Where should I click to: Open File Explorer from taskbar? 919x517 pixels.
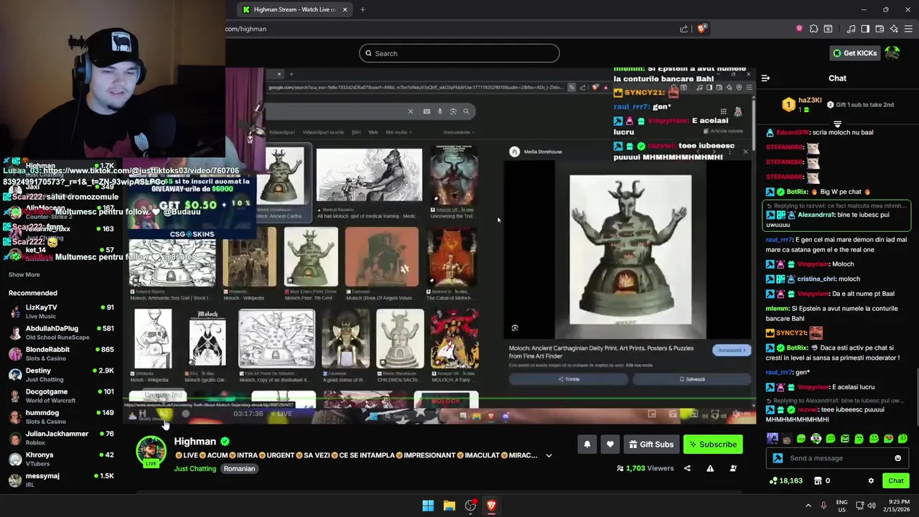(x=449, y=506)
